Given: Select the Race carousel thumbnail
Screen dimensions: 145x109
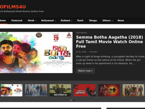Looking at the screenshot, I should [x=133, y=90].
